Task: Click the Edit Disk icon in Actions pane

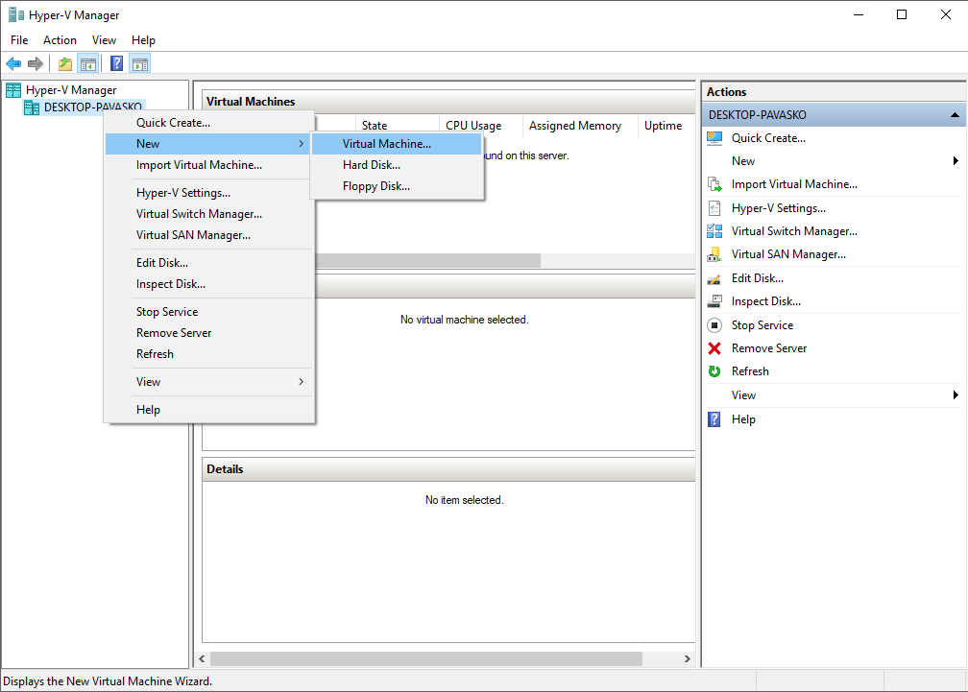Action: click(x=714, y=278)
